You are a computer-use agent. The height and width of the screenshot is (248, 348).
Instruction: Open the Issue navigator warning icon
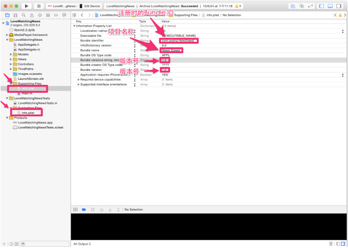[32, 15]
